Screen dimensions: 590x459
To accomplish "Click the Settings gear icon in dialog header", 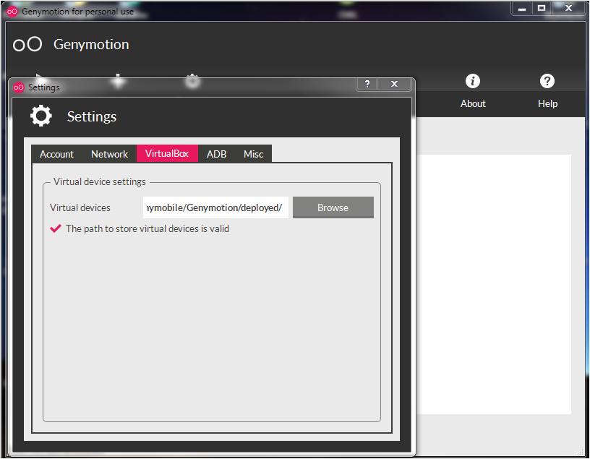I will click(x=41, y=116).
